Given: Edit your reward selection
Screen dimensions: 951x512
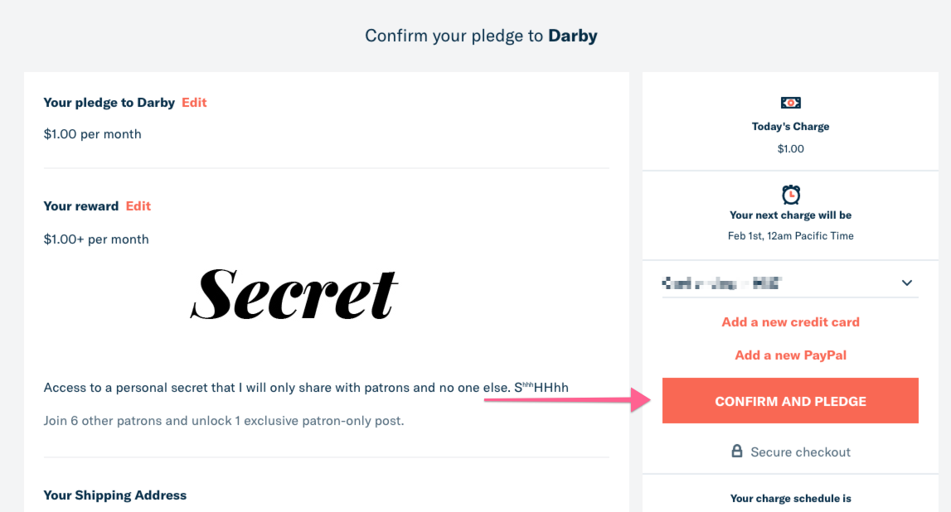Looking at the screenshot, I should (138, 206).
